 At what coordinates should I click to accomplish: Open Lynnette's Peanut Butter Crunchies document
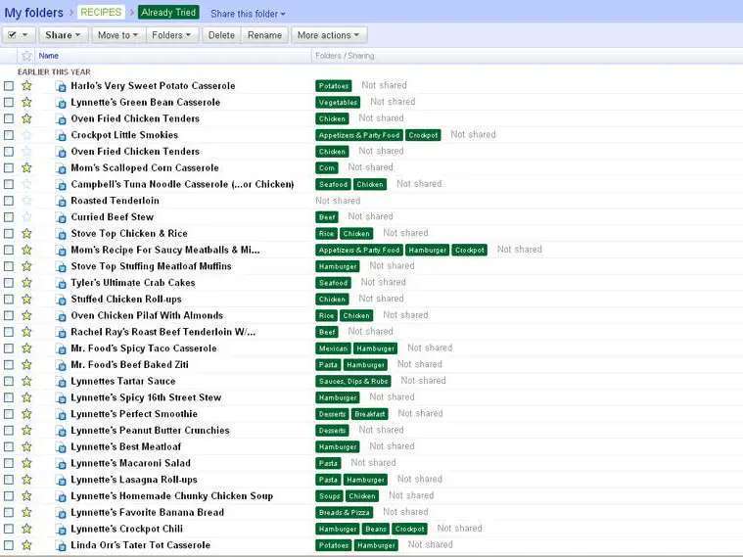coord(150,431)
